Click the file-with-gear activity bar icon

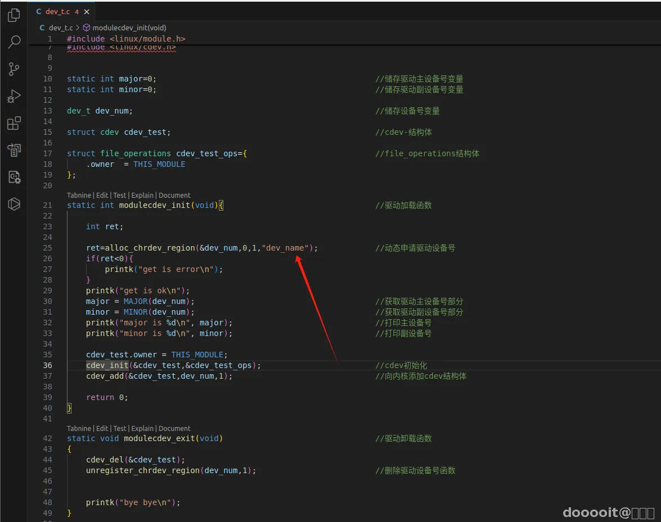(x=14, y=177)
